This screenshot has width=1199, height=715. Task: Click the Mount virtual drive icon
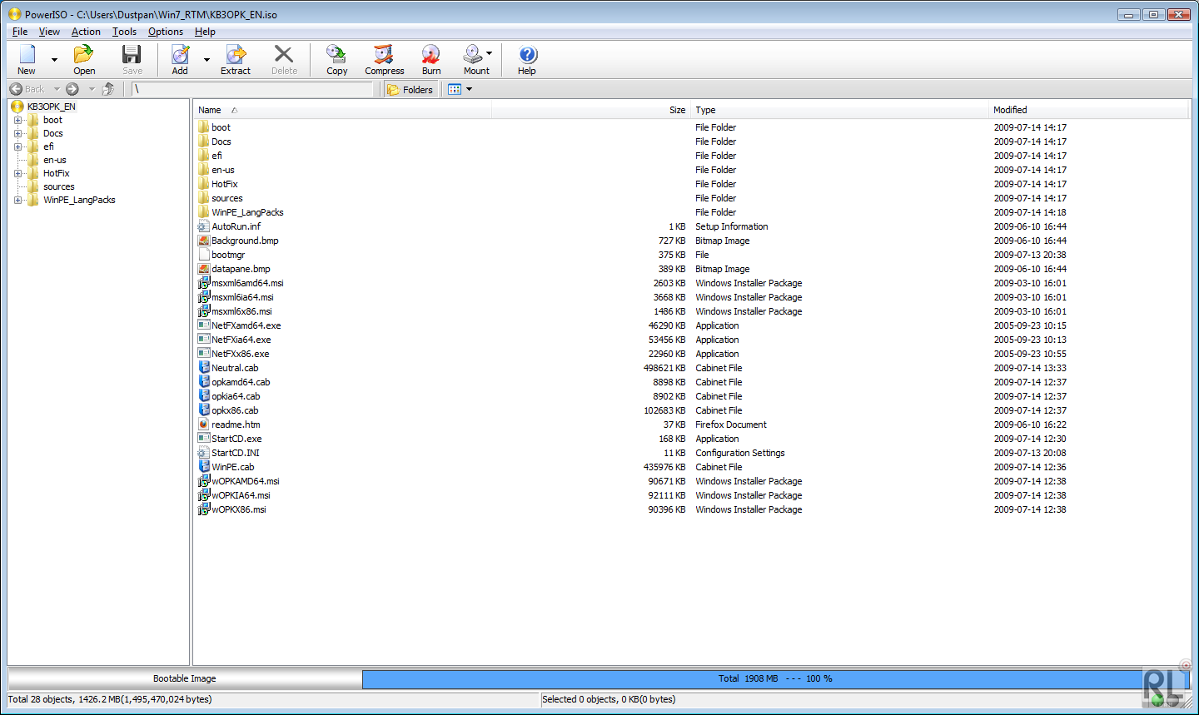(x=473, y=55)
